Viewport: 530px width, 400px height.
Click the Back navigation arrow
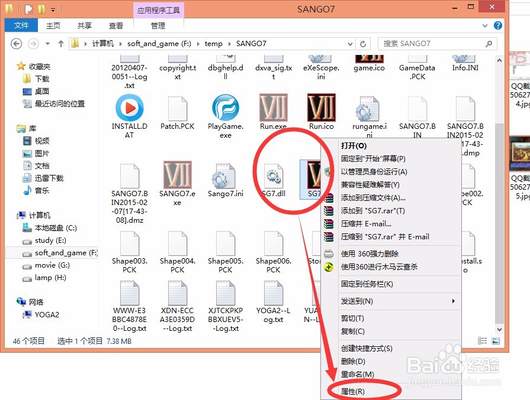[x=16, y=43]
